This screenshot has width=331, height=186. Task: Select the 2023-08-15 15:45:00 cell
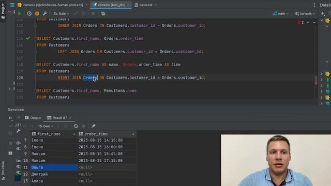(x=107, y=154)
